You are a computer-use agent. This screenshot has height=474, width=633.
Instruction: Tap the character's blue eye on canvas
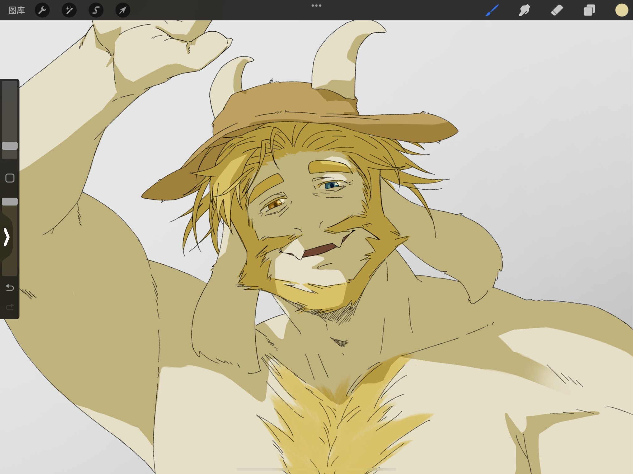(x=332, y=186)
